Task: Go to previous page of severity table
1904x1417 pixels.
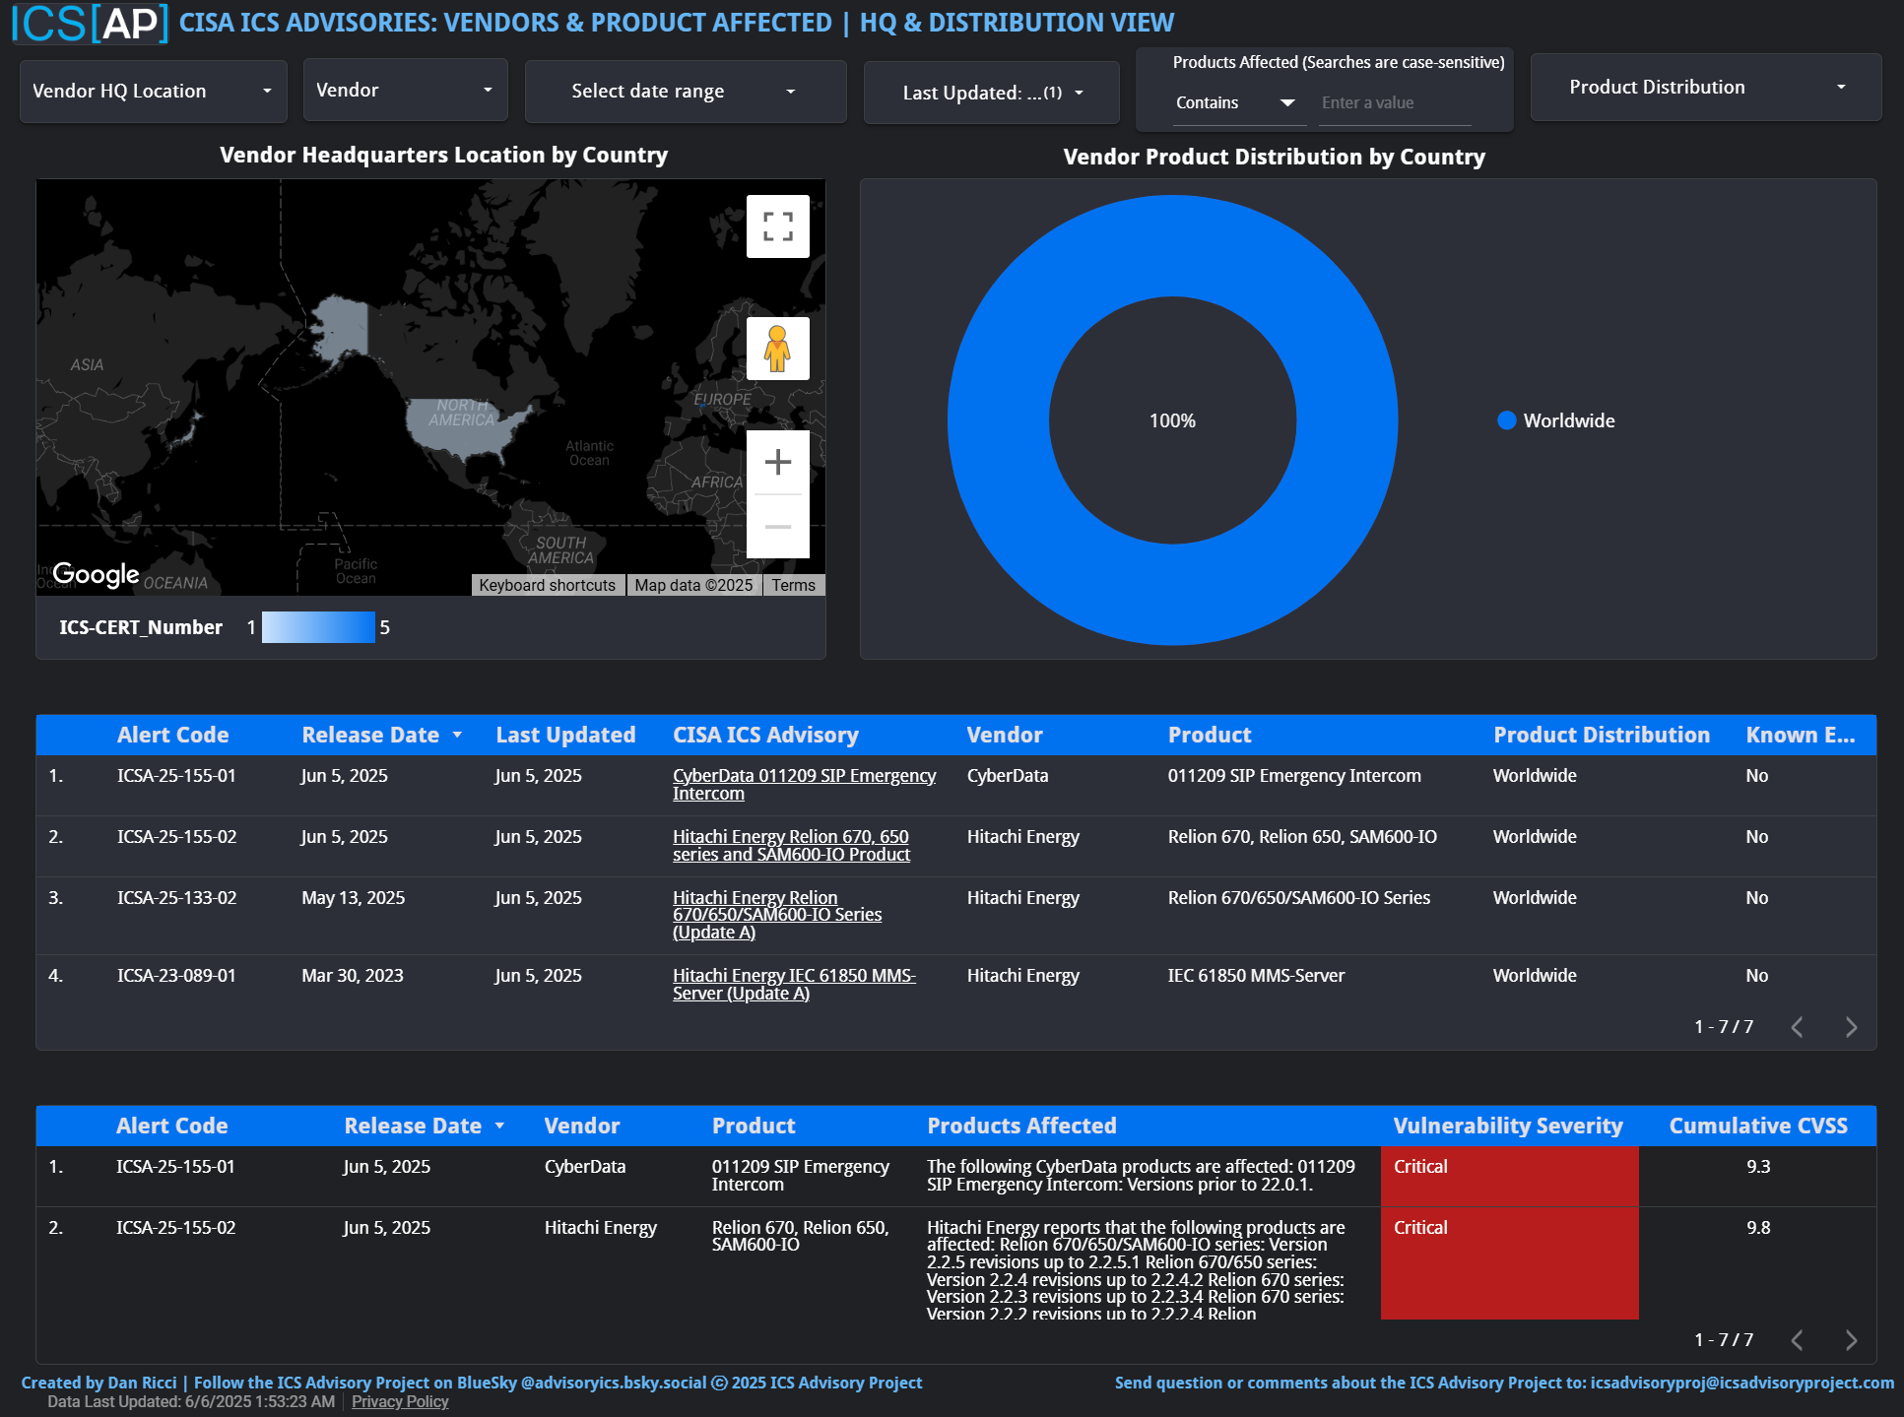Action: tap(1798, 1340)
